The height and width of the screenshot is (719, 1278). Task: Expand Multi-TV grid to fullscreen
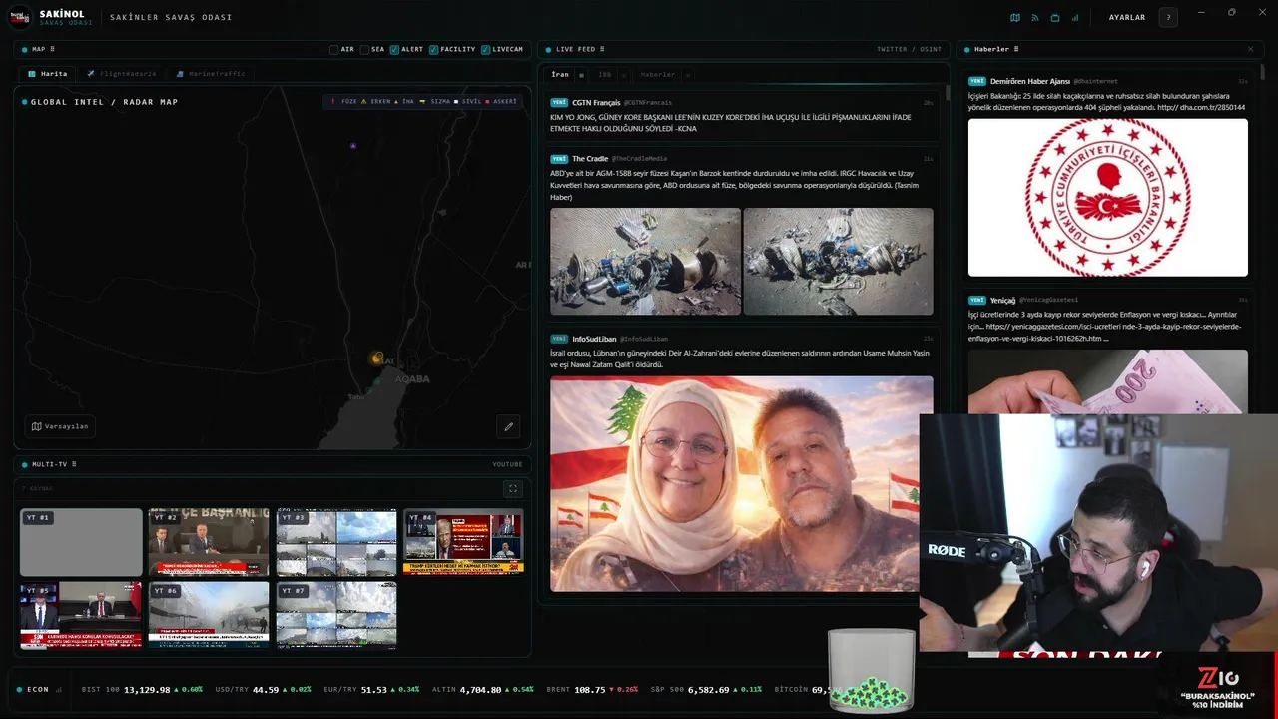(513, 489)
